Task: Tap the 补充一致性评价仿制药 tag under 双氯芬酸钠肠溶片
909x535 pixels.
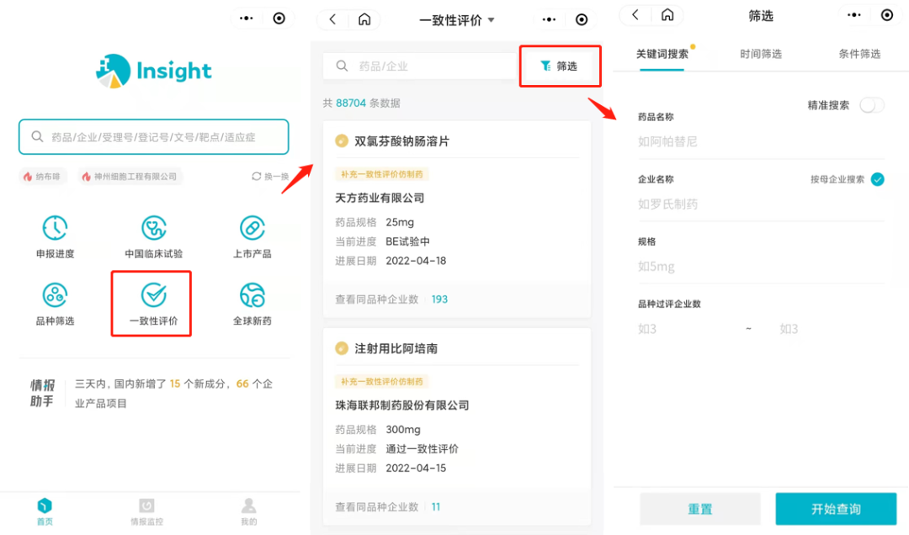Action: 381,174
